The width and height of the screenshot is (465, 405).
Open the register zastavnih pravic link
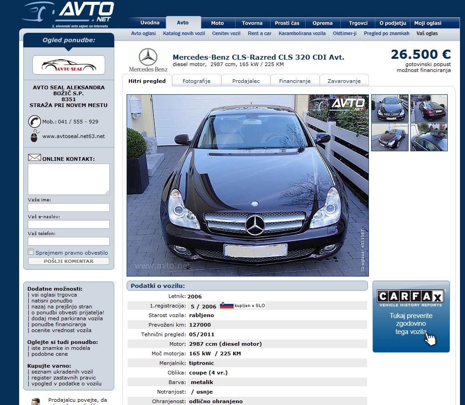pyautogui.click(x=63, y=378)
